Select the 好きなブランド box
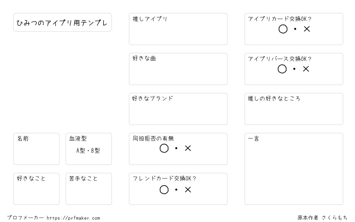Screen dimensions: 355x222 [178, 109]
